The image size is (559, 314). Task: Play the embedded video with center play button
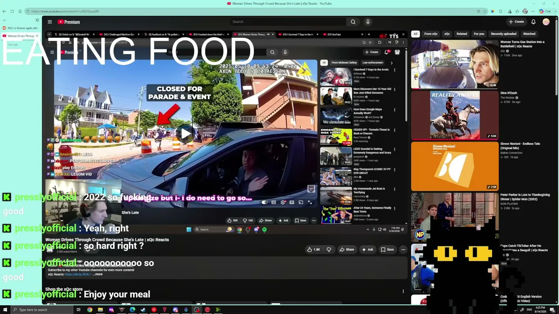(x=186, y=133)
